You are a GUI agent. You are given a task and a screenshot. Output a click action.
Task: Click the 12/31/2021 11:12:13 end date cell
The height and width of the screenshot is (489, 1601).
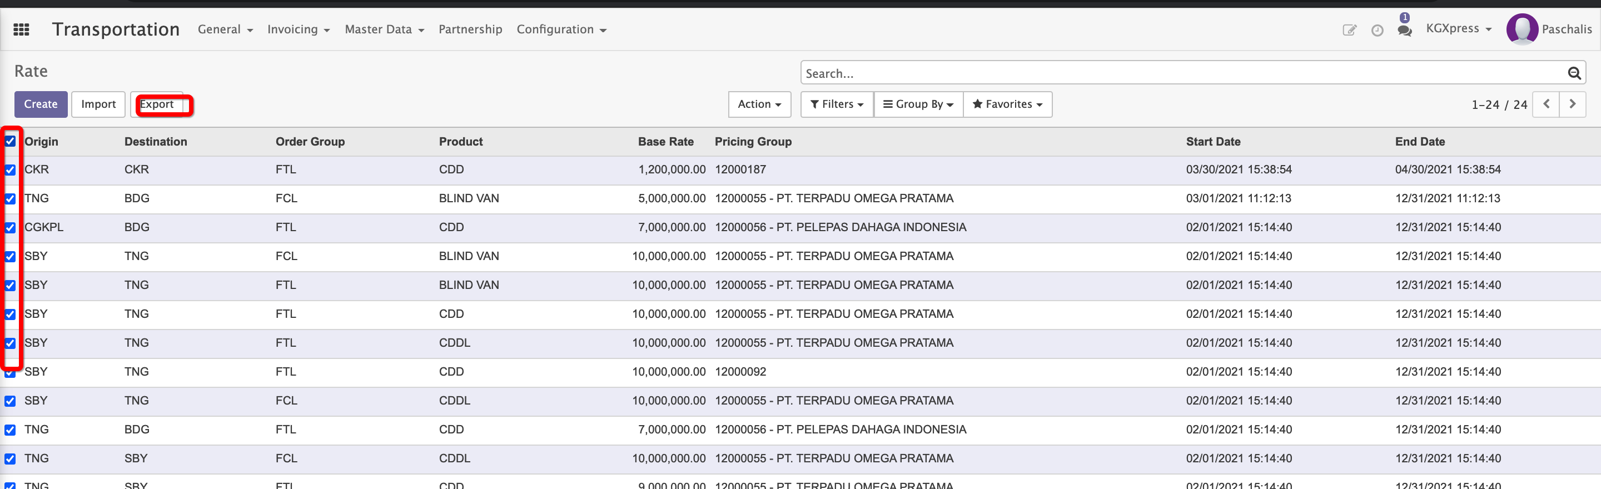(x=1447, y=199)
